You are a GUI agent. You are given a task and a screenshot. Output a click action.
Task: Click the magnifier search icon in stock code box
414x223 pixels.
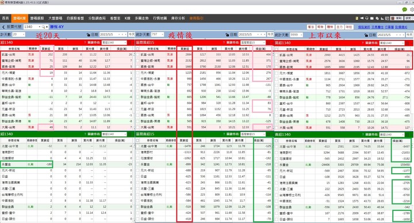coord(43,27)
